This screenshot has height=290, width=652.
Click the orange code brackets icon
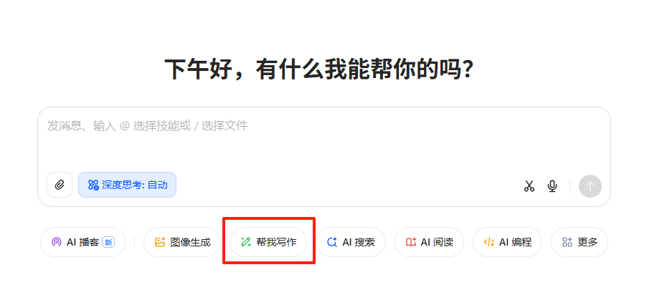tap(489, 242)
